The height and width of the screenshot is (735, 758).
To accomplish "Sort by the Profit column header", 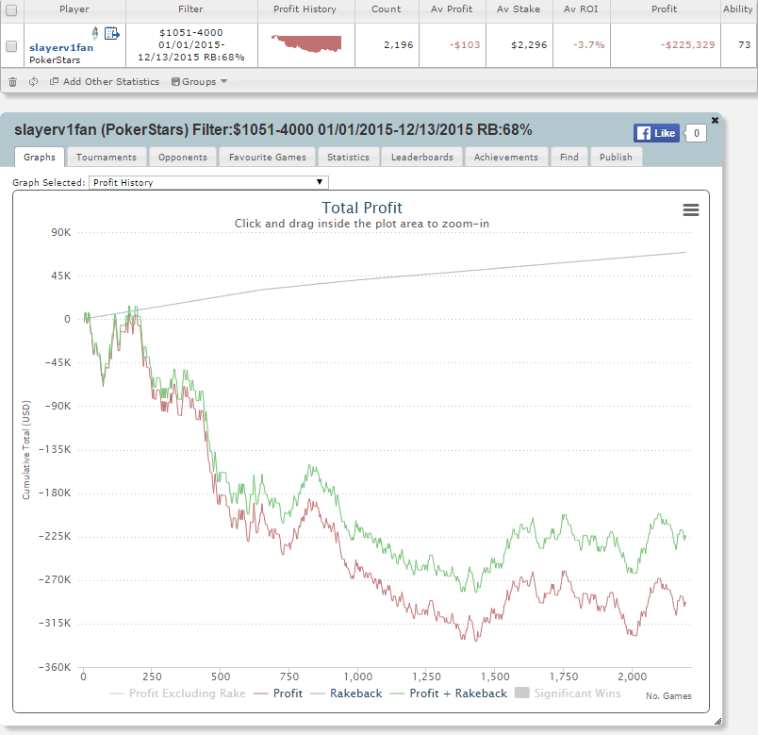I will coord(665,9).
